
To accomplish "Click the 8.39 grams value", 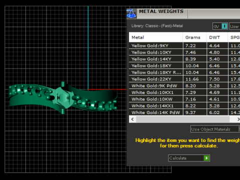I will pos(190,59).
